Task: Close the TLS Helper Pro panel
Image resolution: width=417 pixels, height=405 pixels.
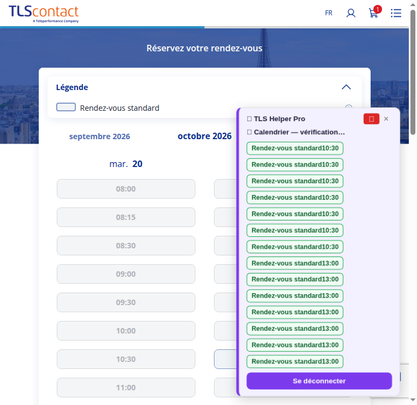Action: click(386, 119)
